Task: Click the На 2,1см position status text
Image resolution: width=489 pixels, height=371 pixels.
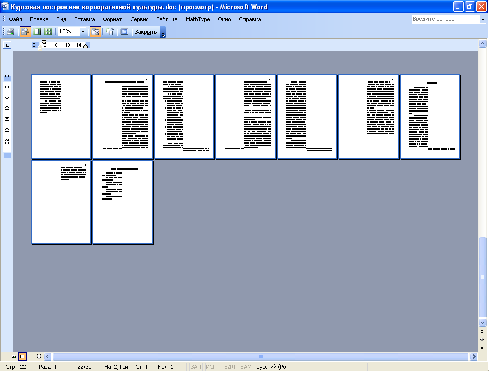Action: click(116, 367)
